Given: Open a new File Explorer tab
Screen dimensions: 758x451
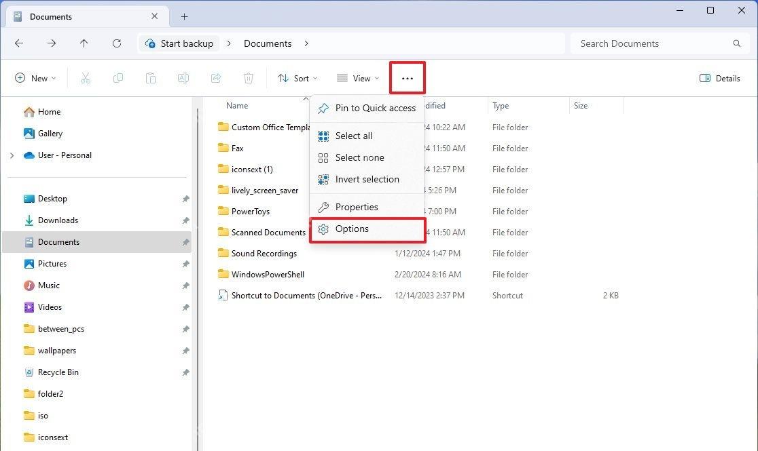Looking at the screenshot, I should (x=184, y=16).
